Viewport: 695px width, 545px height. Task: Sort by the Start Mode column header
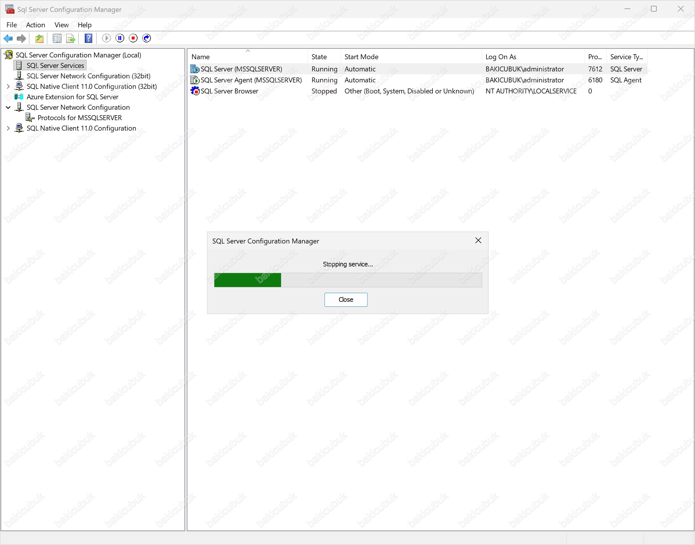361,57
